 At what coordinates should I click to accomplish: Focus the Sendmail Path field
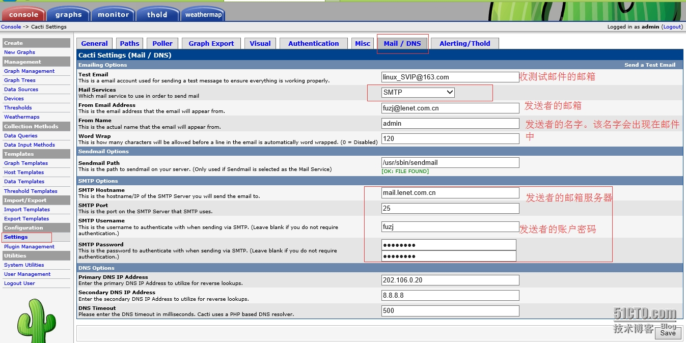point(450,162)
